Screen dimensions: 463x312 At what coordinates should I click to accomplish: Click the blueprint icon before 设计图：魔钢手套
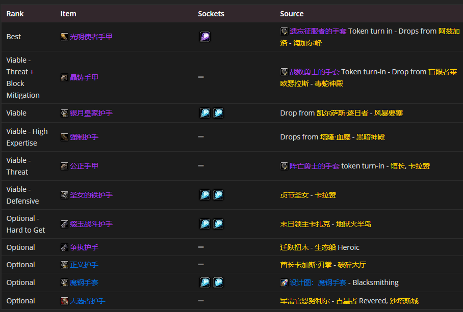(x=284, y=282)
